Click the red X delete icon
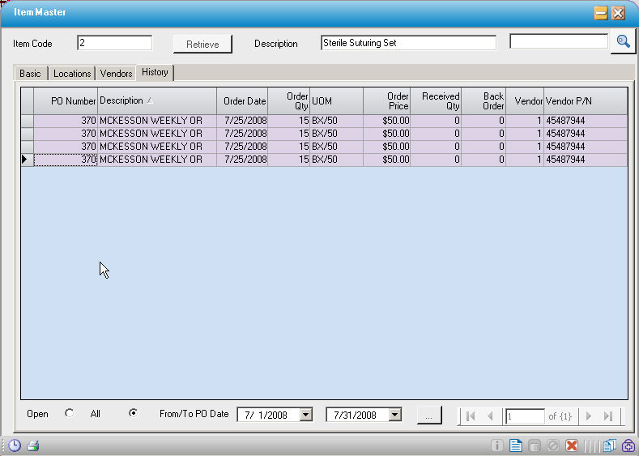Viewport: 639px width, 456px height. click(x=571, y=445)
